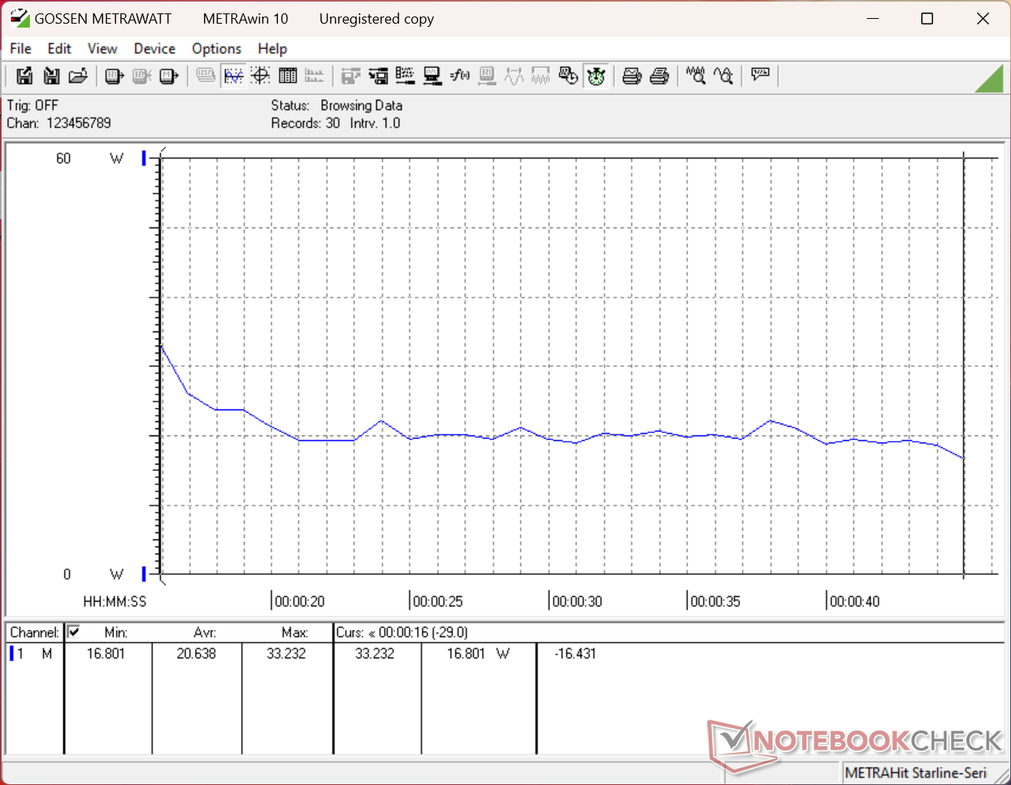Open the speech bubble help icon
1011x785 pixels.
(x=760, y=76)
